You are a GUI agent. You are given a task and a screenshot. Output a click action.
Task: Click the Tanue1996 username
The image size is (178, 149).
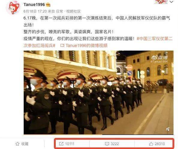[34, 4]
